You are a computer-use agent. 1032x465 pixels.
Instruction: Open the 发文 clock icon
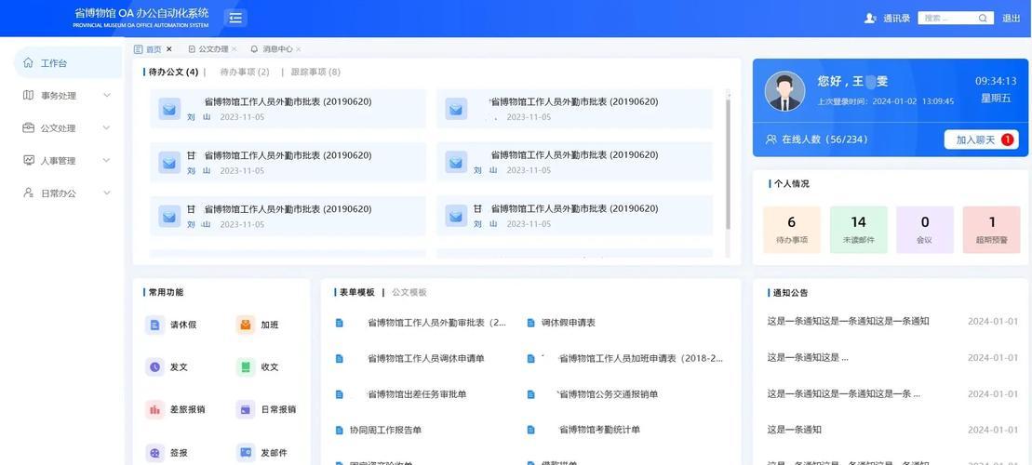[x=154, y=367]
